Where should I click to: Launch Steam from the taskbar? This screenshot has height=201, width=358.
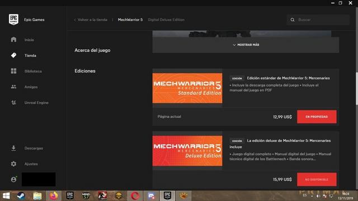(x=21, y=196)
